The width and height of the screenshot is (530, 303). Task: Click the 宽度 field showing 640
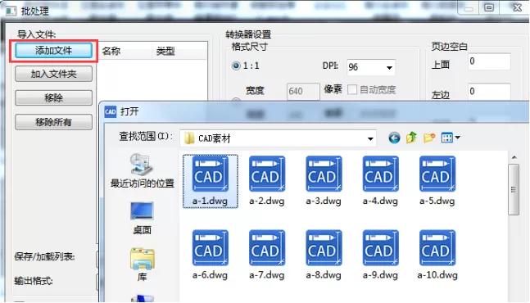coord(303,91)
